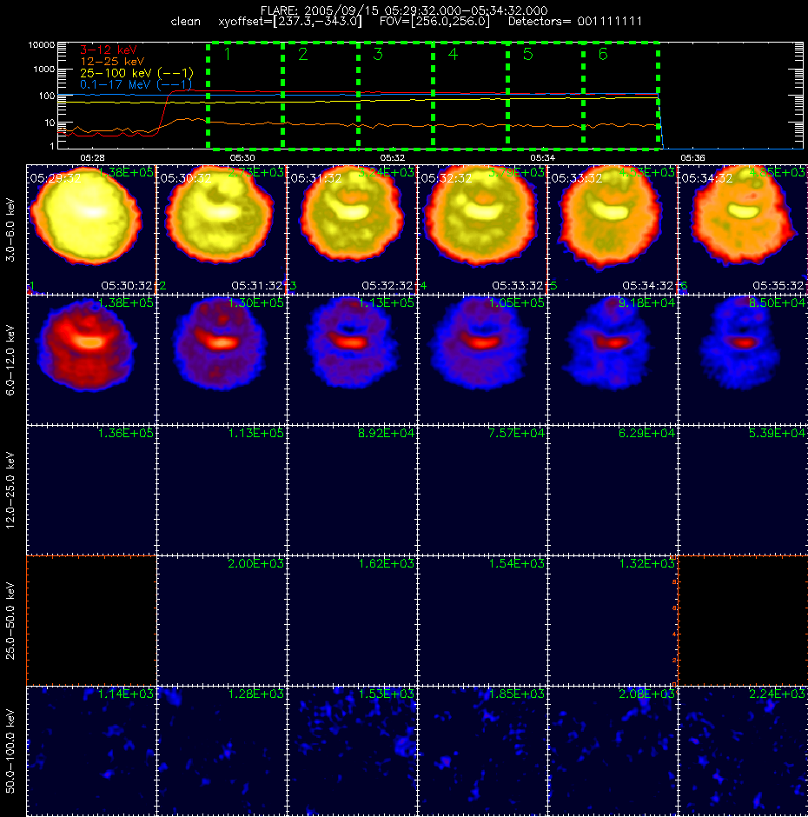
Task: Click the 6.29E+04 peak value
Action: point(646,433)
